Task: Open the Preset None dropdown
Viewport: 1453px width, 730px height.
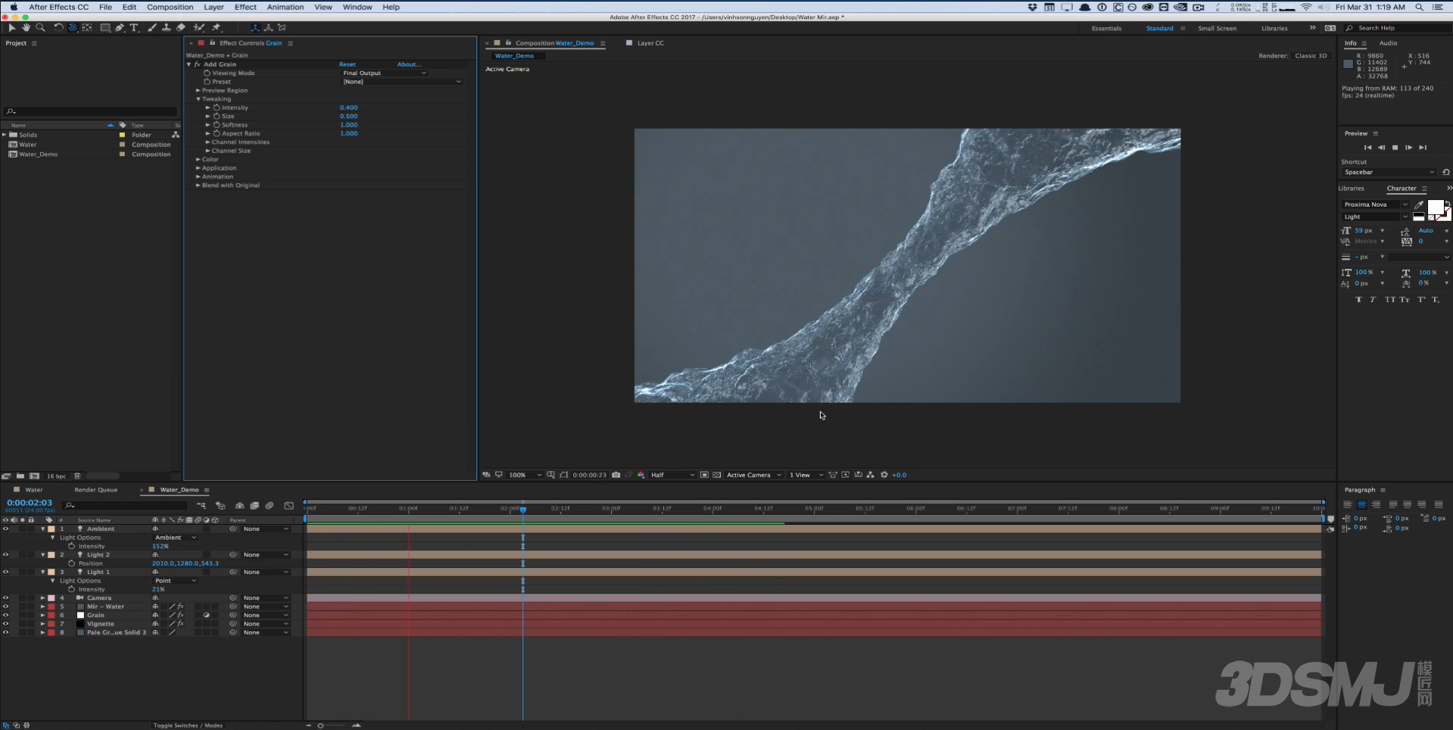Action: (x=401, y=82)
